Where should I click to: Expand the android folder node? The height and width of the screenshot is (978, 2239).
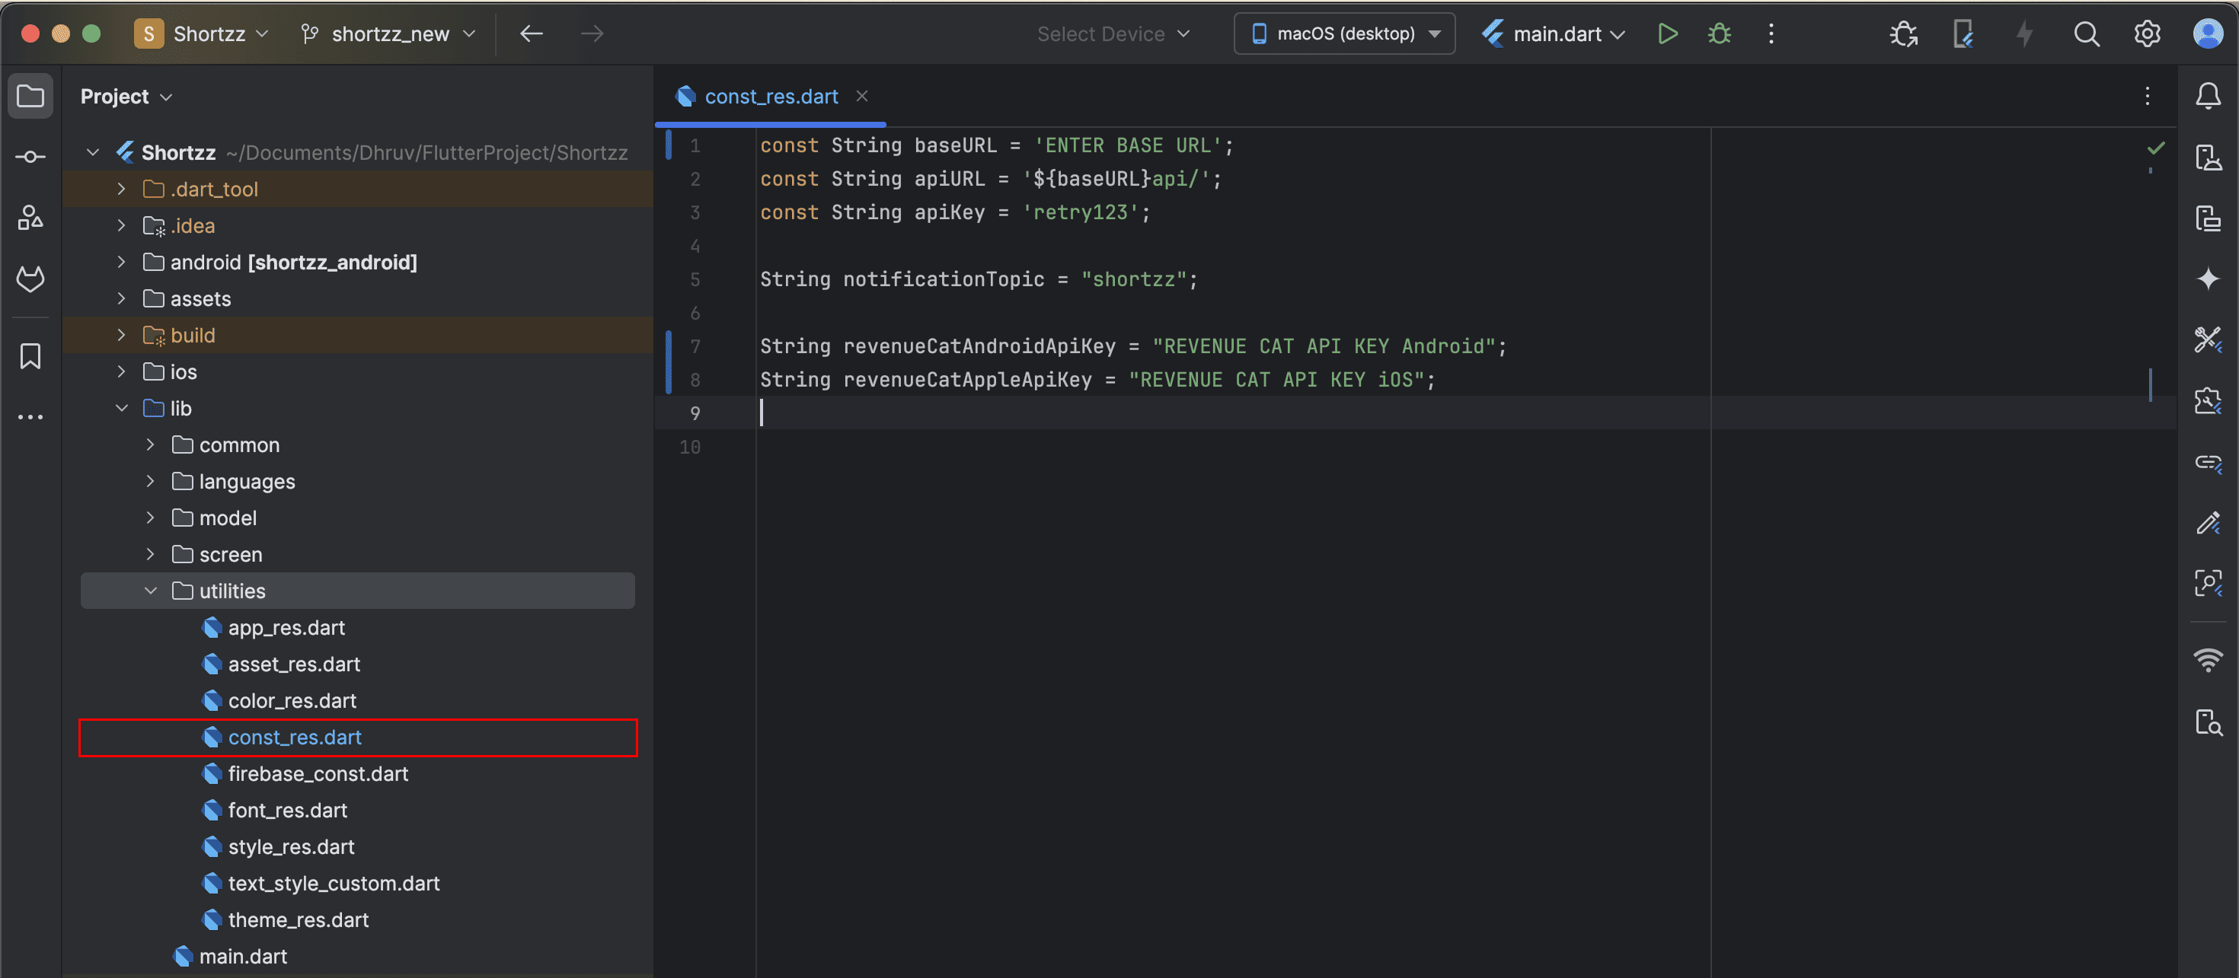click(122, 263)
